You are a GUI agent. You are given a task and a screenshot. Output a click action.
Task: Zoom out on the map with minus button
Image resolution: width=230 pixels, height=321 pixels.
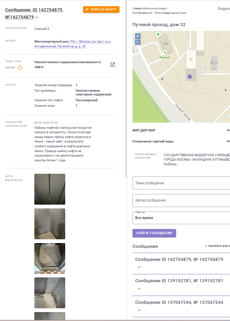(138, 42)
